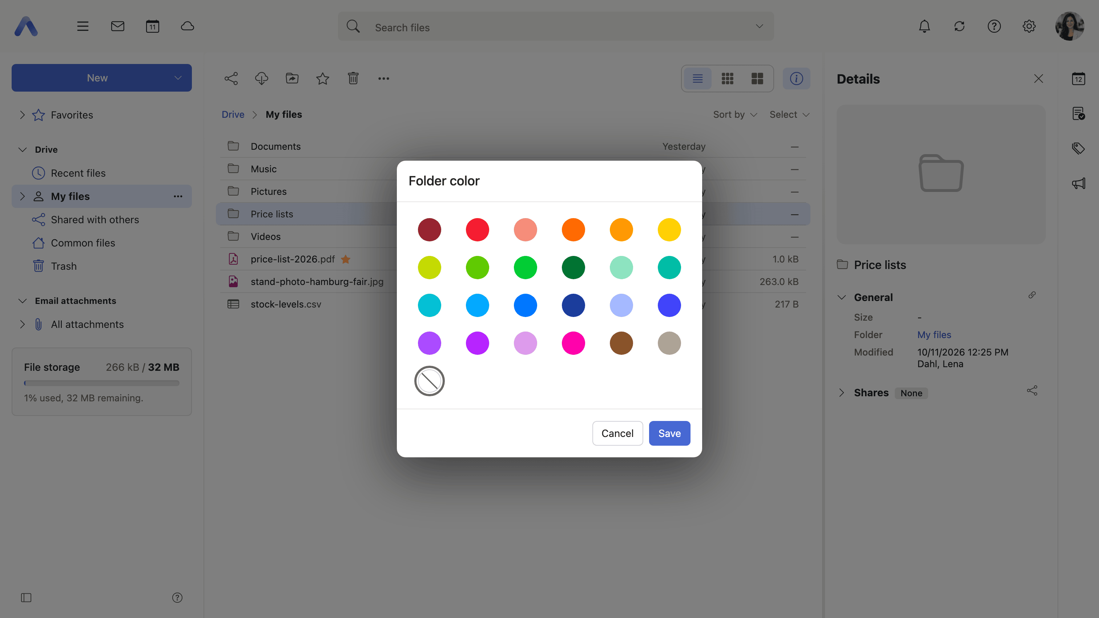Open the megaphone icon in right sidebar
This screenshot has height=618, width=1099.
coord(1078,184)
